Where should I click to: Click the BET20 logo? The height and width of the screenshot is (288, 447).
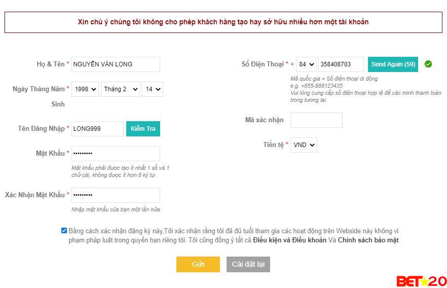coord(421,281)
